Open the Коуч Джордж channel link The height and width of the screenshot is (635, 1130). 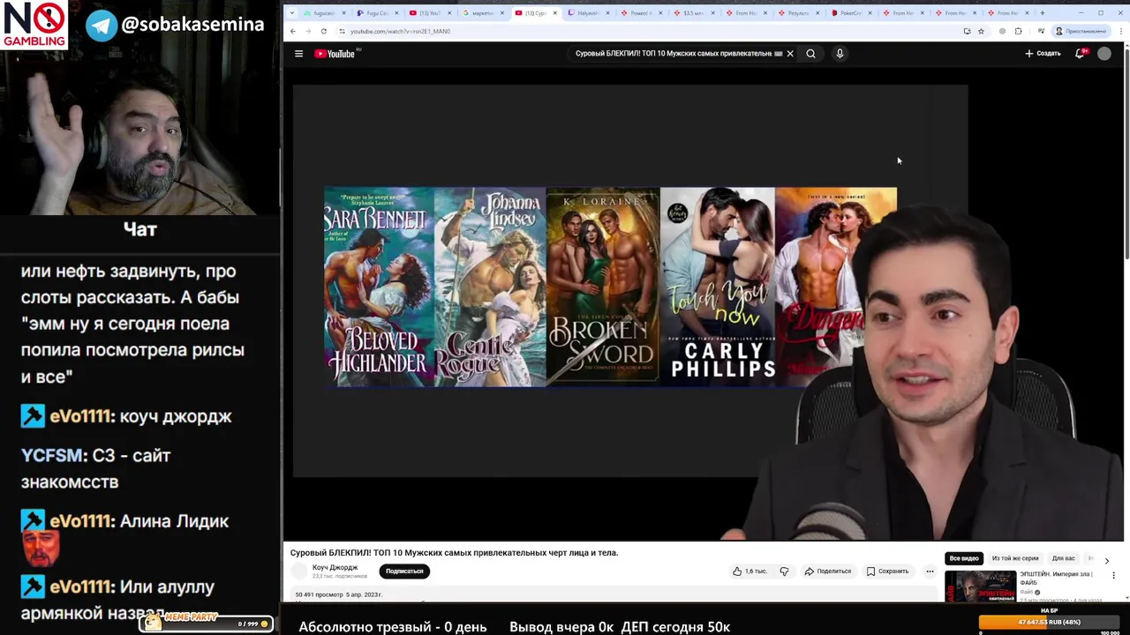click(335, 567)
